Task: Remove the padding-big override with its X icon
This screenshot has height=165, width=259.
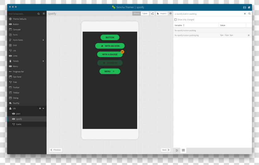Action: 249,35
